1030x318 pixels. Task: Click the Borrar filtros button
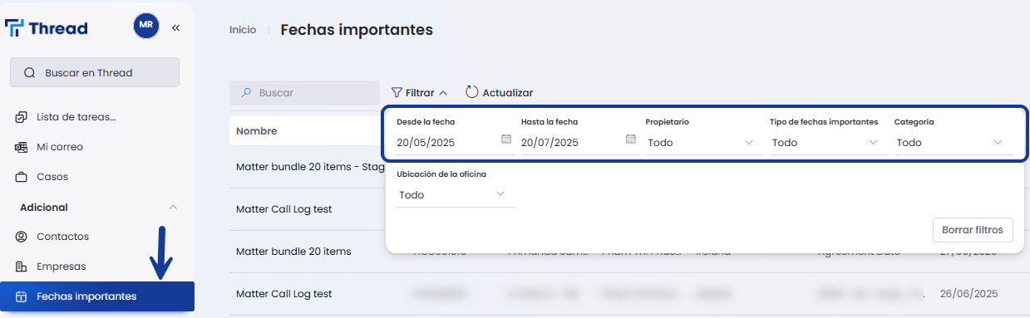[x=973, y=230]
